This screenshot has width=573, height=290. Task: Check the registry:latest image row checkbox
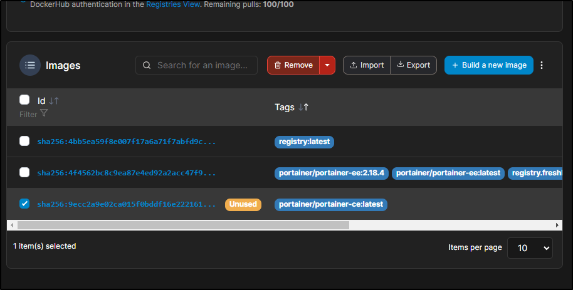tap(24, 141)
